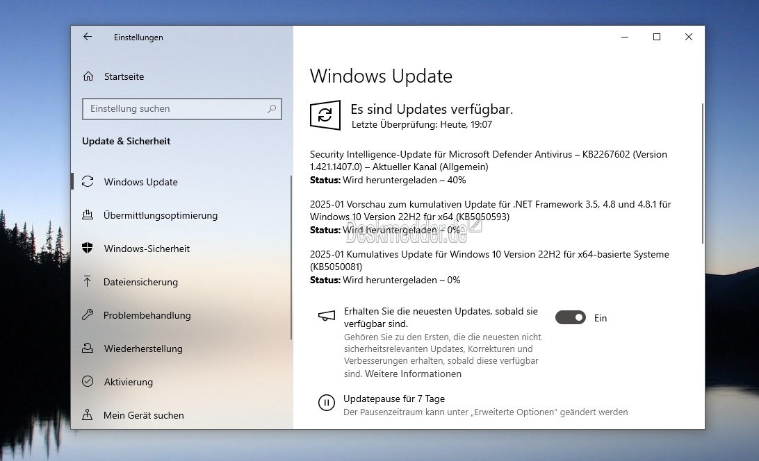Image resolution: width=759 pixels, height=461 pixels.
Task: Open Problembehandlung page
Action: (147, 315)
